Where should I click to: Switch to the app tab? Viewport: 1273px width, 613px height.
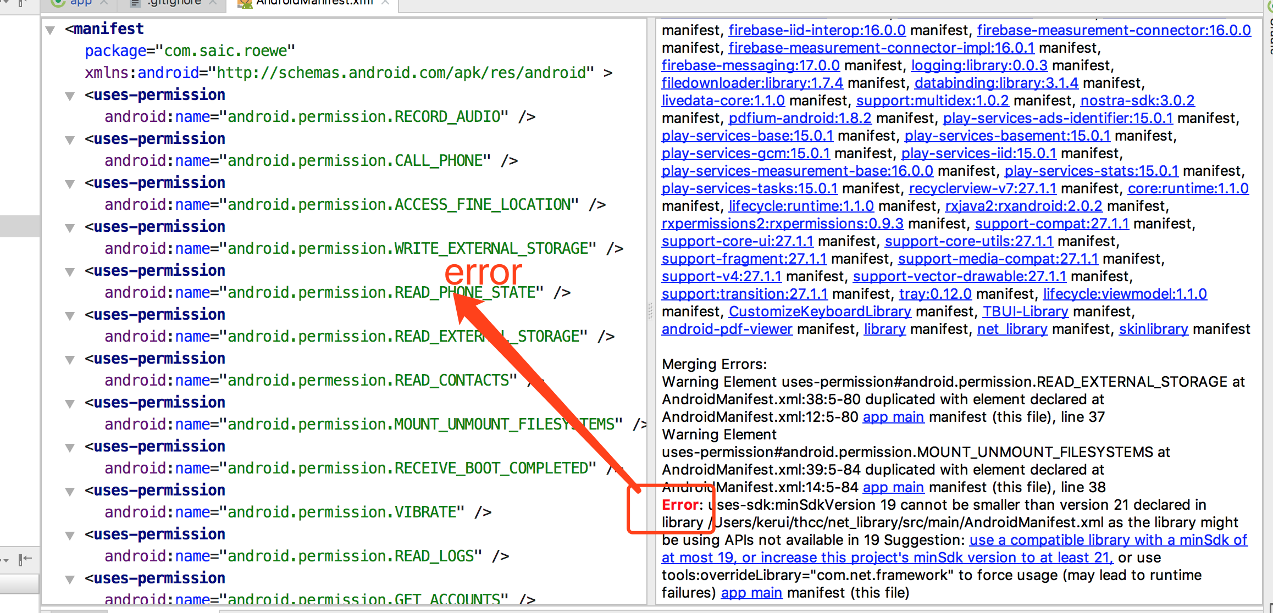point(80,3)
